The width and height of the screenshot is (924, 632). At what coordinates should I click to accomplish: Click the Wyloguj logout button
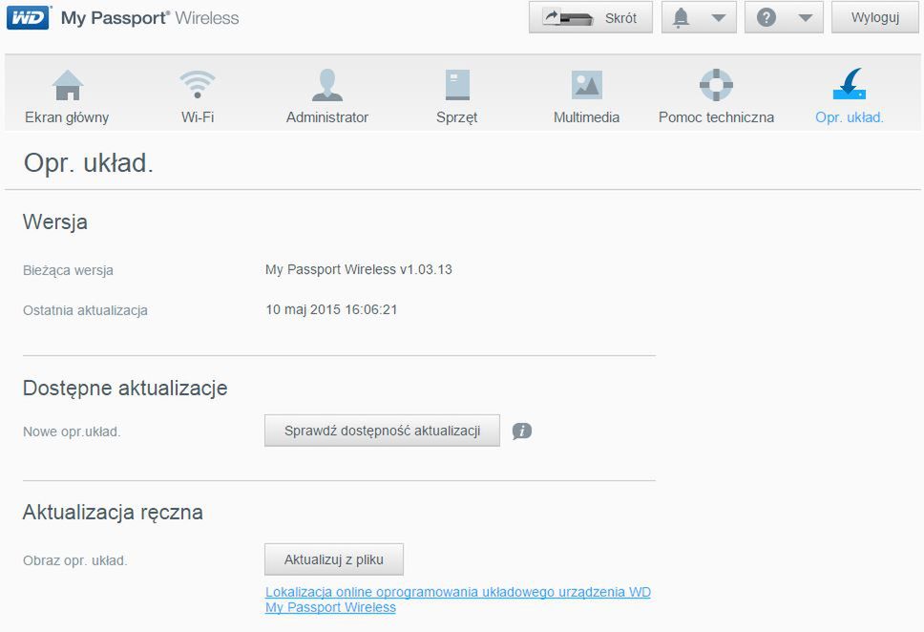pos(875,17)
